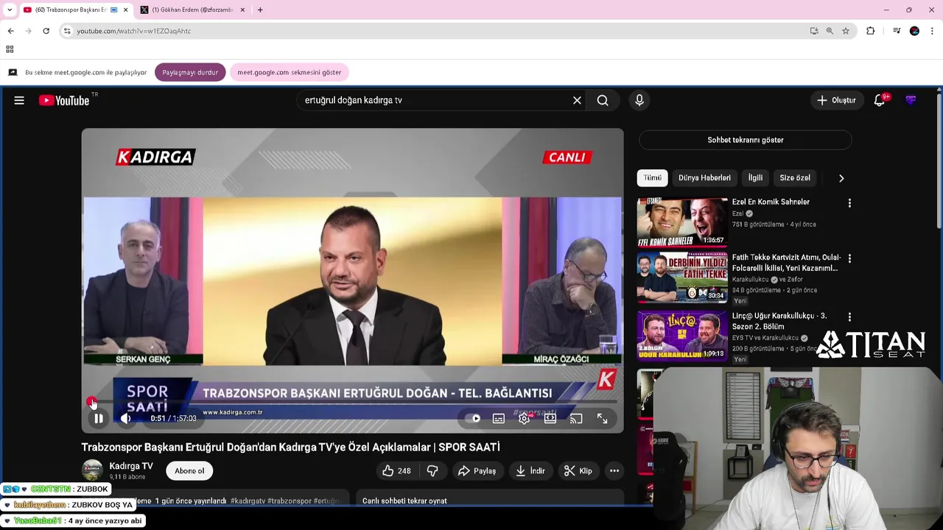Pause the video with the pause button
Image resolution: width=943 pixels, height=530 pixels.
tap(99, 418)
